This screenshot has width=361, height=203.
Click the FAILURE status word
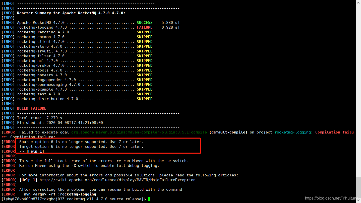(x=145, y=27)
